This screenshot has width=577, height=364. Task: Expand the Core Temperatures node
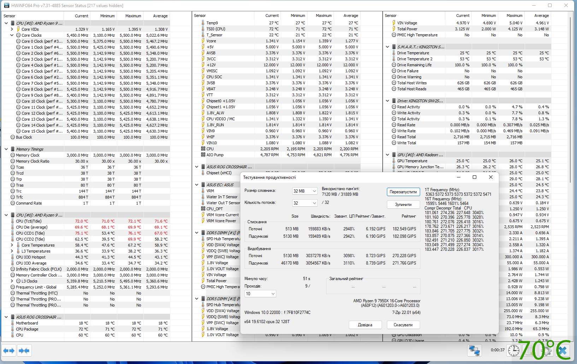[12, 245]
